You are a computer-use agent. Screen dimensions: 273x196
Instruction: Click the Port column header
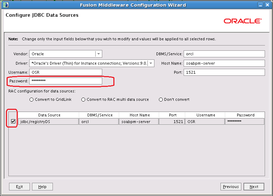pos(172,115)
